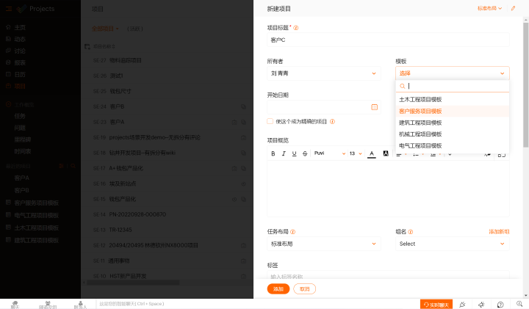
Task: Open the help question mark icon
Action: pos(500,305)
